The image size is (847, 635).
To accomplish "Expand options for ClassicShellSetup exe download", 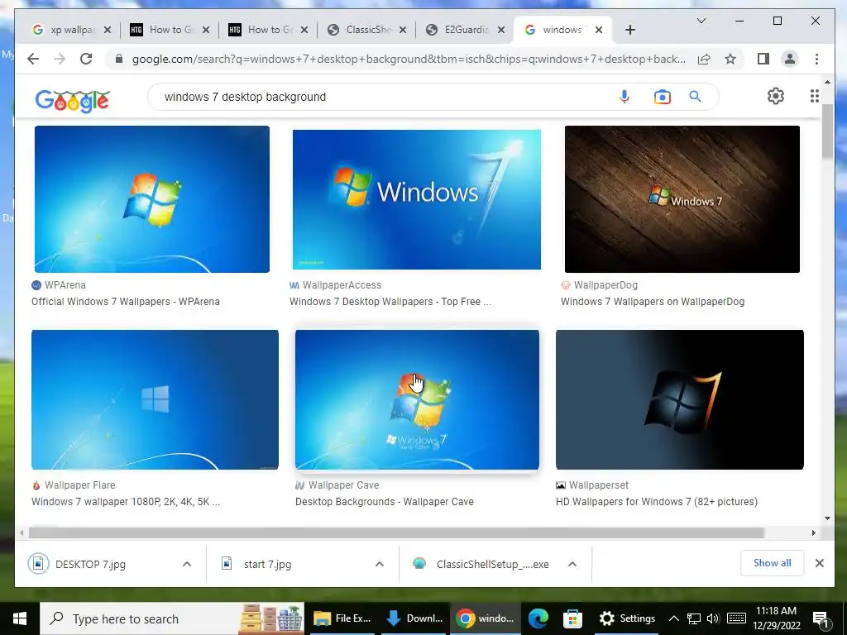I will 572,564.
